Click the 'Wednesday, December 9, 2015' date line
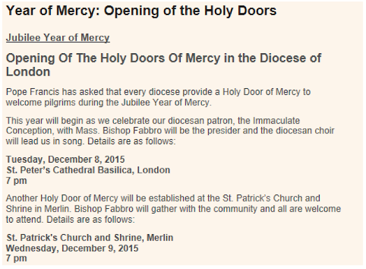Viewport: 366px width, 269px height. pyautogui.click(x=72, y=248)
